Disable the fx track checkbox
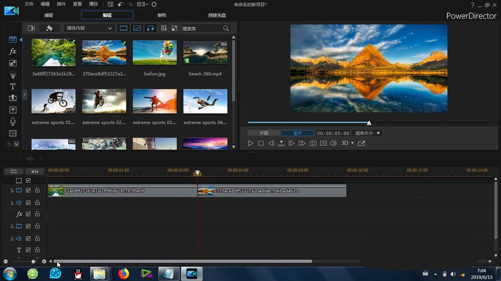Viewport: 501px width, 281px height. [x=29, y=214]
